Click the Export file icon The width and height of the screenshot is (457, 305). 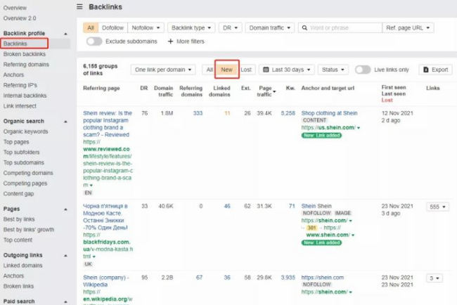tap(426, 70)
